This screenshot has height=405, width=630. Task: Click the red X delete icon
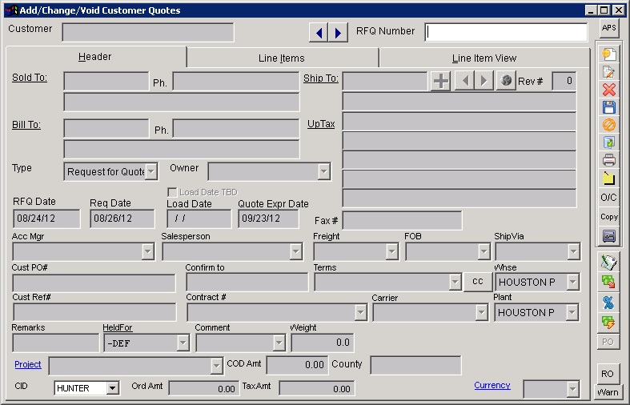click(609, 90)
